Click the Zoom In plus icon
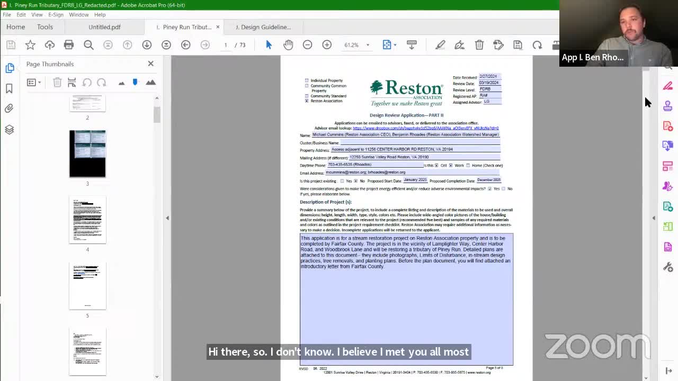This screenshot has height=381, width=678. tap(327, 45)
